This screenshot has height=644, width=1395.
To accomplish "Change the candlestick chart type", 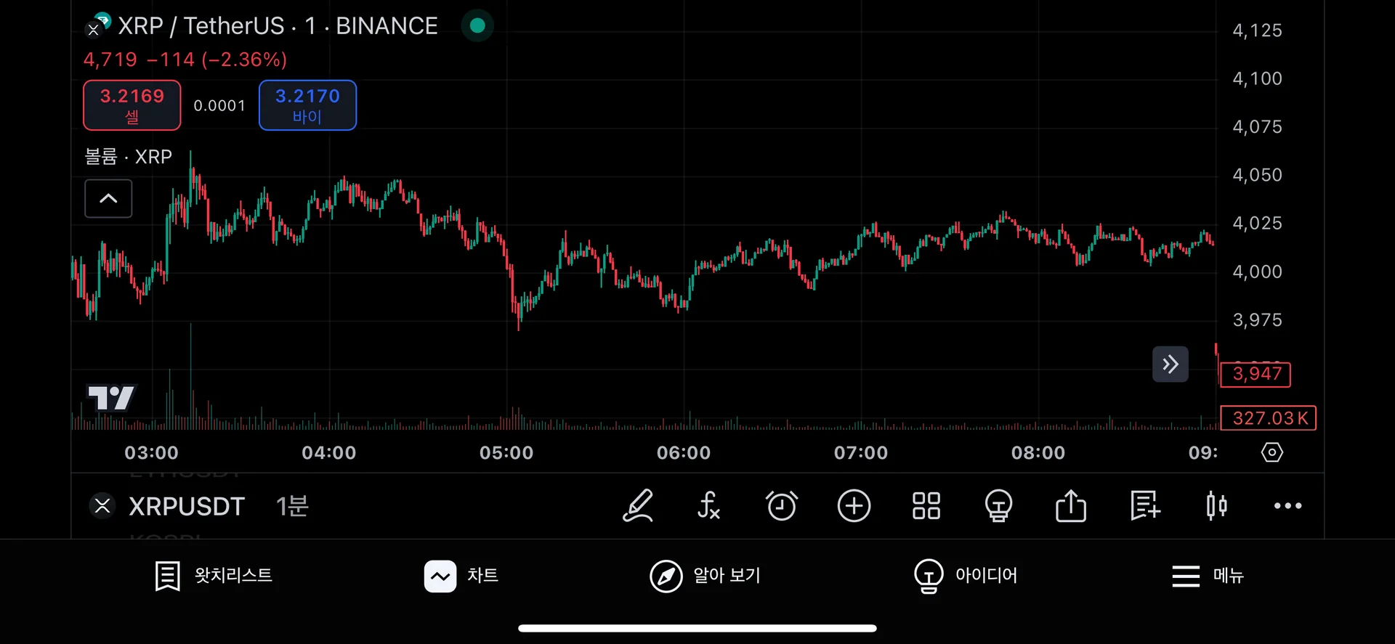I will point(1216,506).
